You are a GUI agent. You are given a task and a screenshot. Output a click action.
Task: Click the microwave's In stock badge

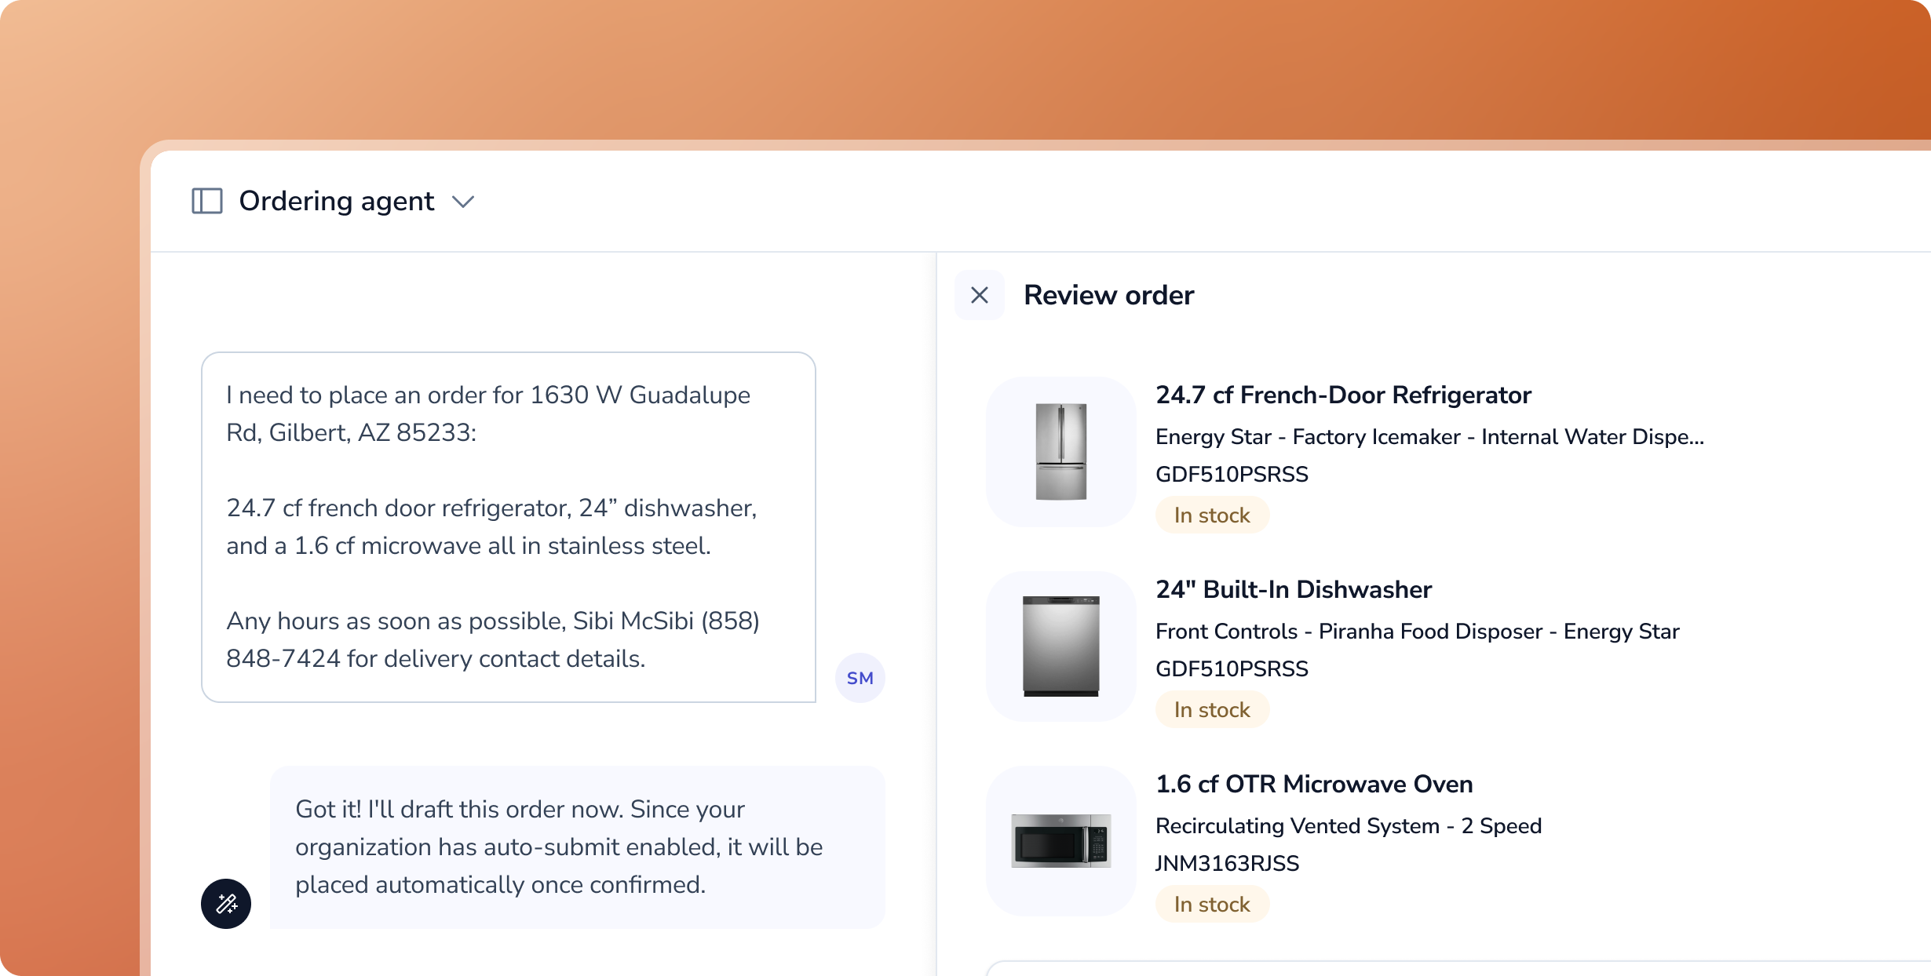pyautogui.click(x=1212, y=904)
